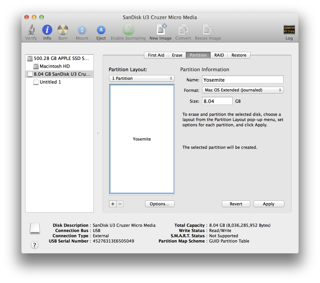Click the Verify microscope icon
The width and height of the screenshot is (320, 283).
pos(31,30)
